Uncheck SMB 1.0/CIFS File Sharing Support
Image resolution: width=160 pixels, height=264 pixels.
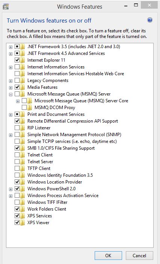pyautogui.click(x=17, y=148)
